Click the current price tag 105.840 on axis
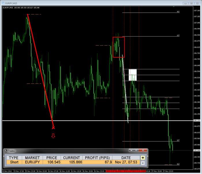 [197, 150]
